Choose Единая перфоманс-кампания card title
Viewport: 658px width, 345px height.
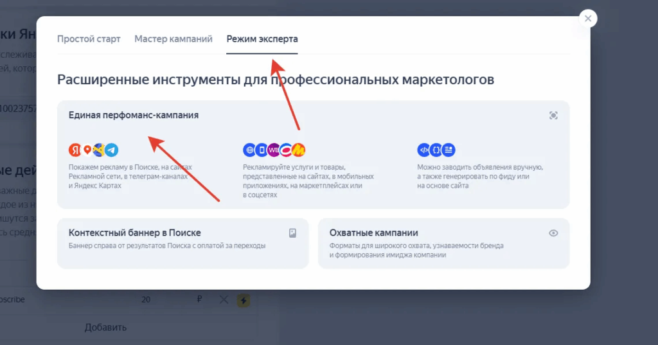(134, 116)
